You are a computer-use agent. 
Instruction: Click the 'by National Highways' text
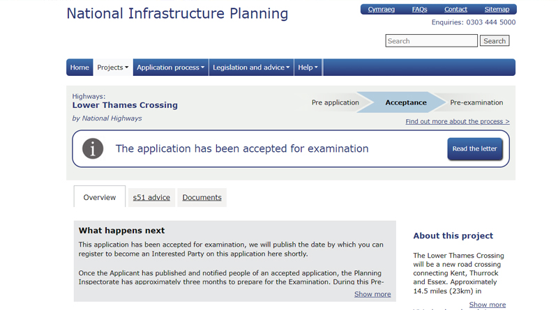(107, 118)
